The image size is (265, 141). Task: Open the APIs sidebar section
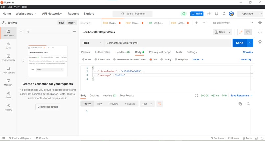point(8,45)
